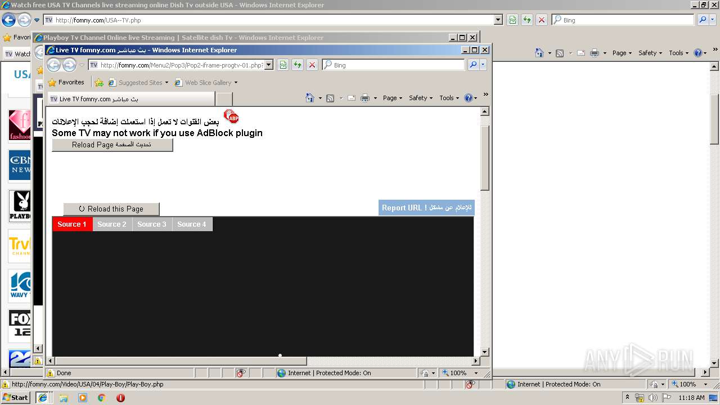The width and height of the screenshot is (720, 405).
Task: Click popup blocker status icon in Live TV window
Action: pos(241,373)
